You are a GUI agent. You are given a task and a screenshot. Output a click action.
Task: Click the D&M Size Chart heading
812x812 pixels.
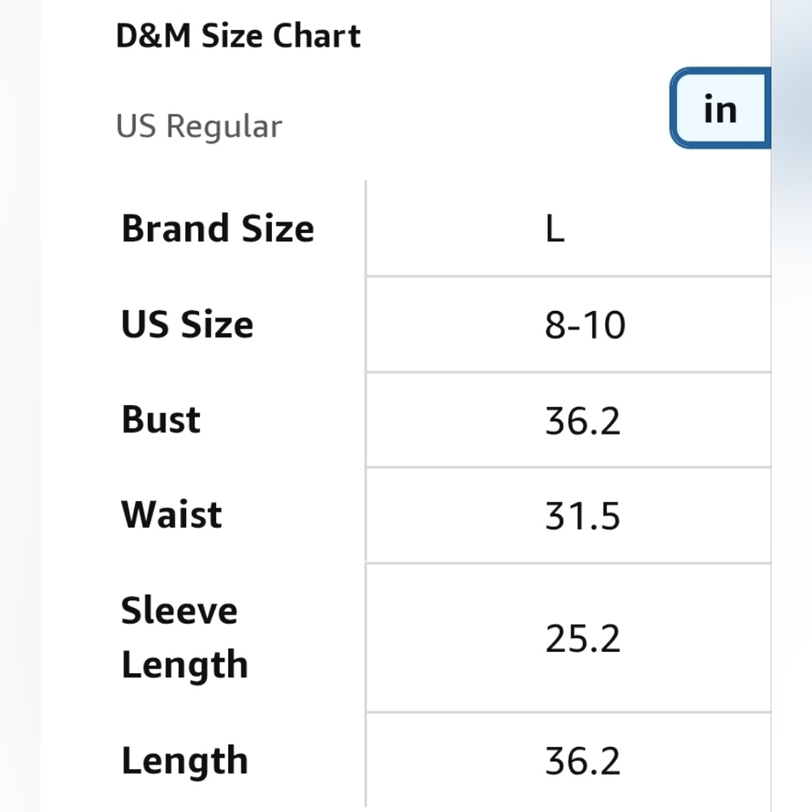tap(238, 37)
